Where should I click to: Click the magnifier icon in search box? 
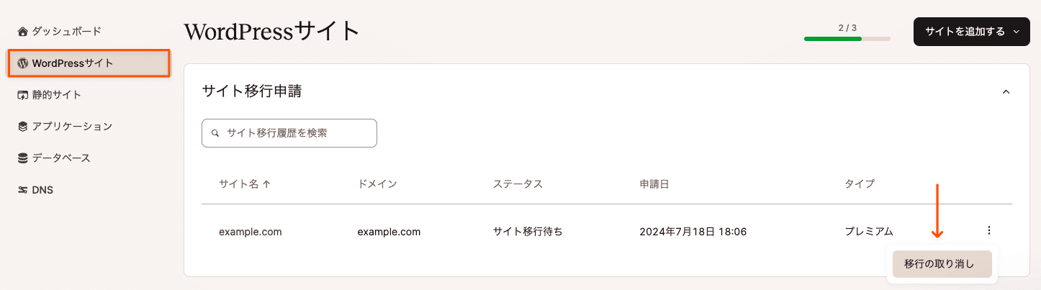(x=215, y=134)
